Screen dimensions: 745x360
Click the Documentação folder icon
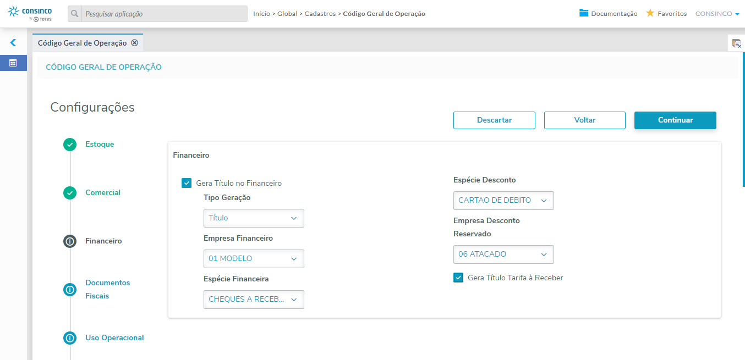[x=584, y=13]
